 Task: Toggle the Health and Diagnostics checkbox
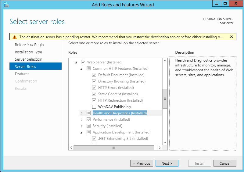(x=88, y=113)
